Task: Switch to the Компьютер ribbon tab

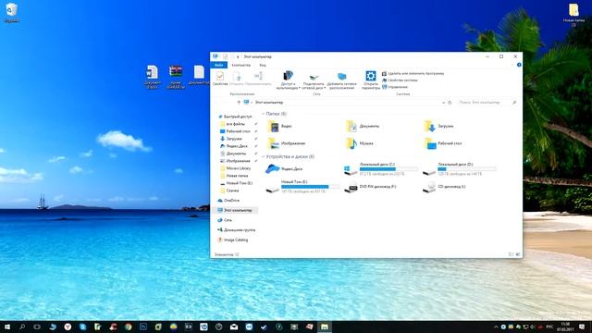Action: [x=240, y=65]
